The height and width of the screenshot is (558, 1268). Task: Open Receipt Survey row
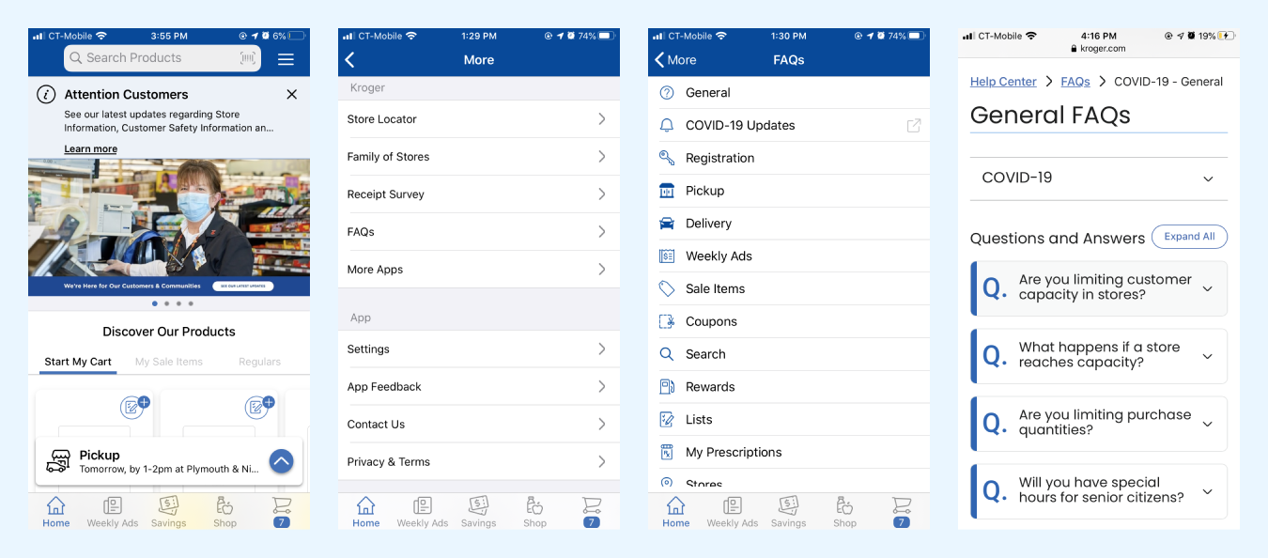tap(479, 194)
